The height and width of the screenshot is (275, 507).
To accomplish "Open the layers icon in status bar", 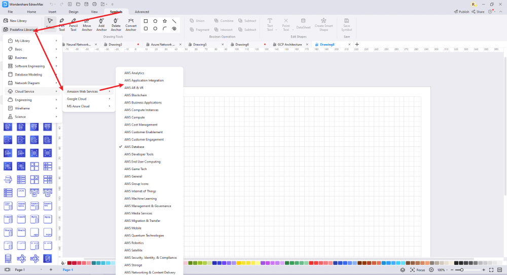I will tap(403, 270).
